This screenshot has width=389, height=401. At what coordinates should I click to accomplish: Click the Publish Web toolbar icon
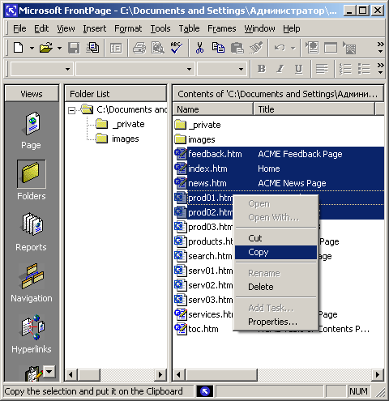pos(92,48)
